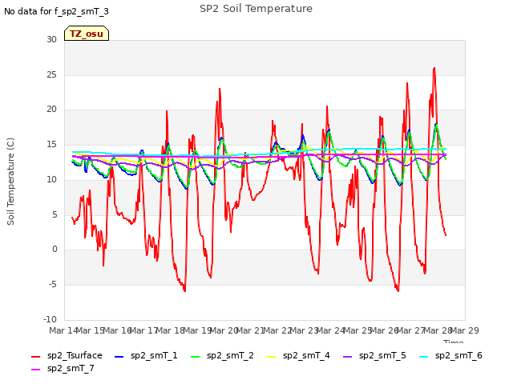Click the Mar 26 x-axis tick label
The height and width of the screenshot is (384, 513).
coord(385,330)
